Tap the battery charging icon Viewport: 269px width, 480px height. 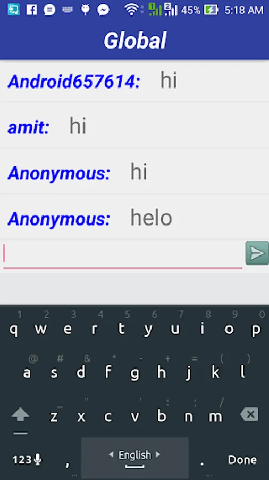point(211,10)
